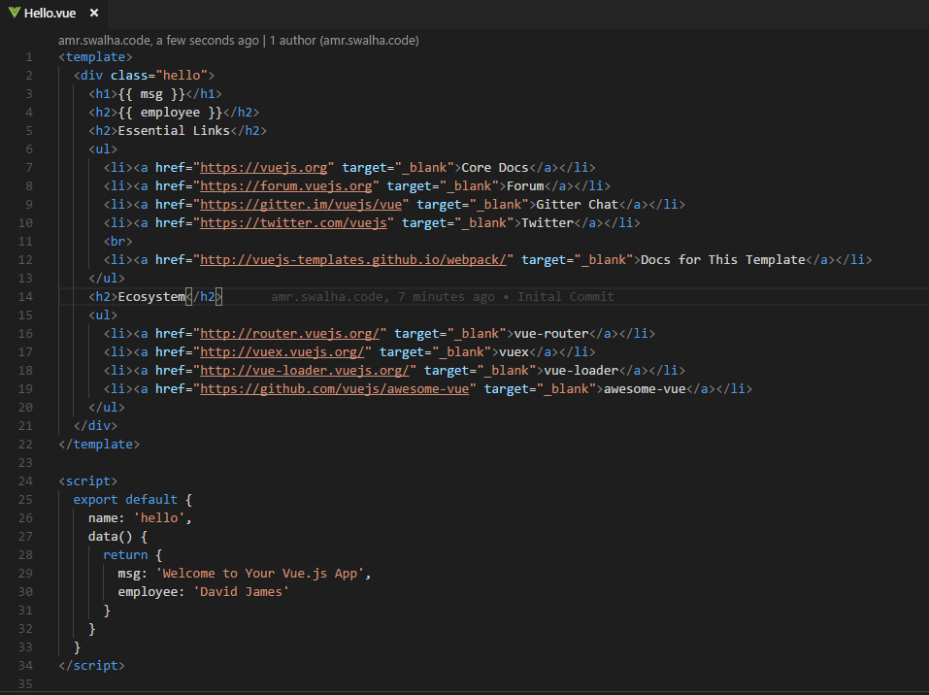Open the vuejs-templates.github.io/webpack link
Viewport: 929px width, 695px height.
pyautogui.click(x=353, y=259)
